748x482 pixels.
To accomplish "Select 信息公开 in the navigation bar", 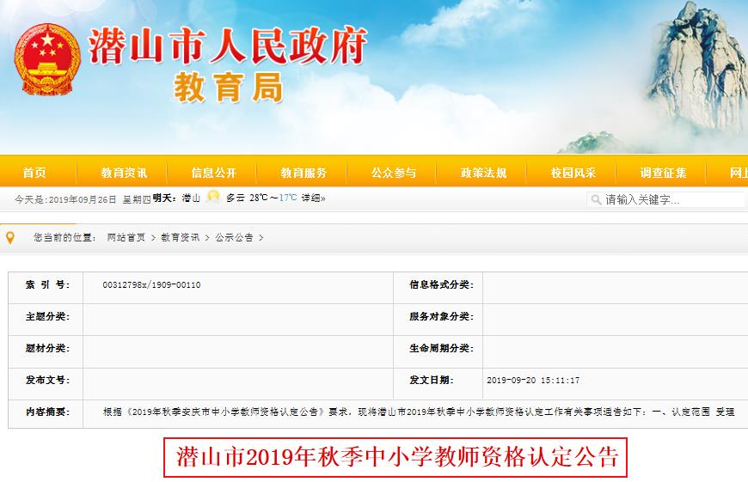I will coord(213,173).
